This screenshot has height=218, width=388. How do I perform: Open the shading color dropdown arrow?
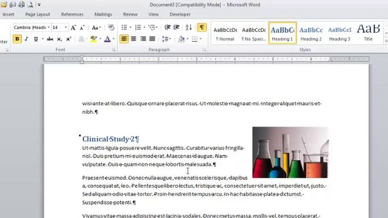point(187,39)
